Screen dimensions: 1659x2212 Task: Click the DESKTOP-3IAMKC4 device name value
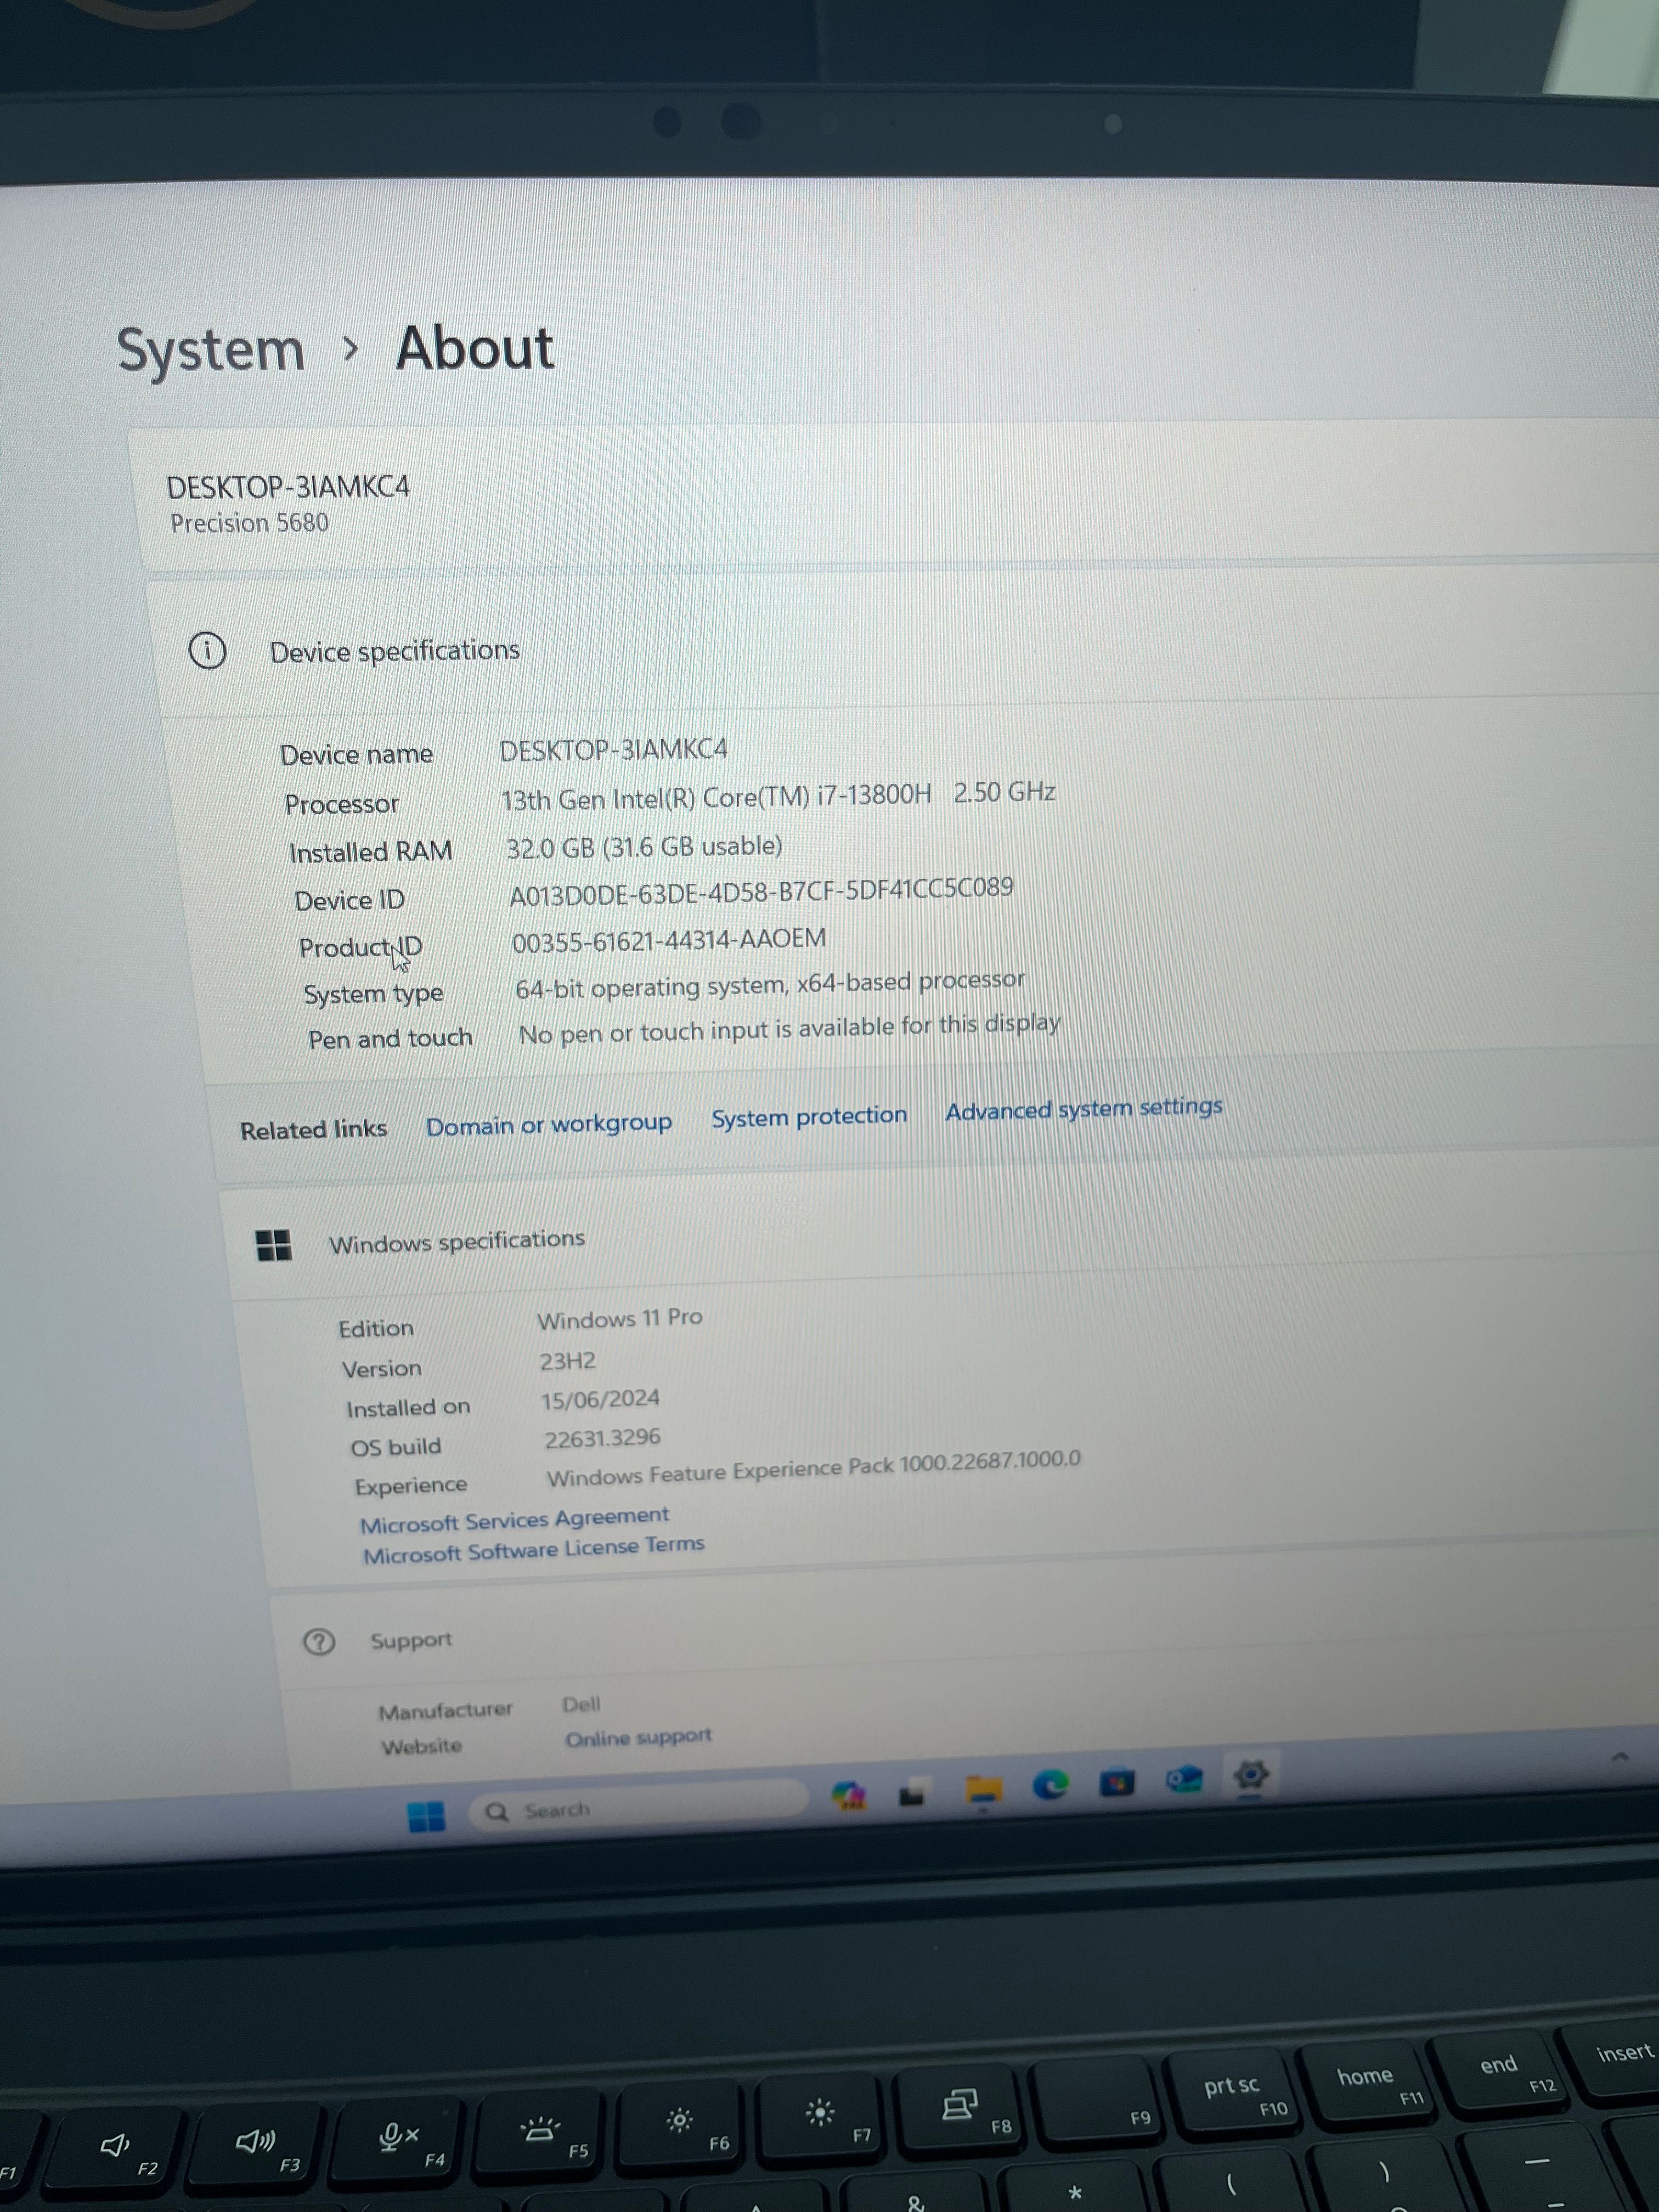613,750
